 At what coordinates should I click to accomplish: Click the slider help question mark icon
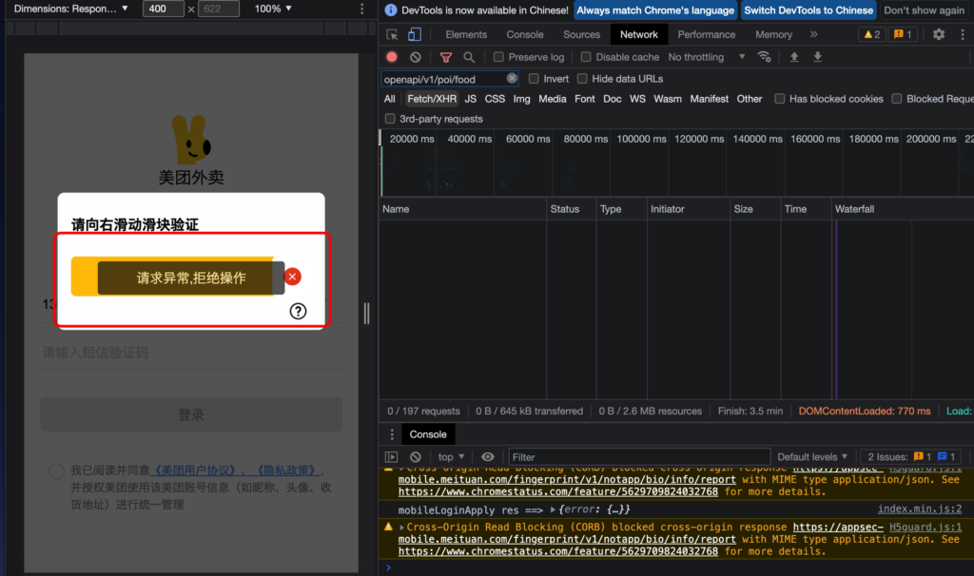(299, 311)
